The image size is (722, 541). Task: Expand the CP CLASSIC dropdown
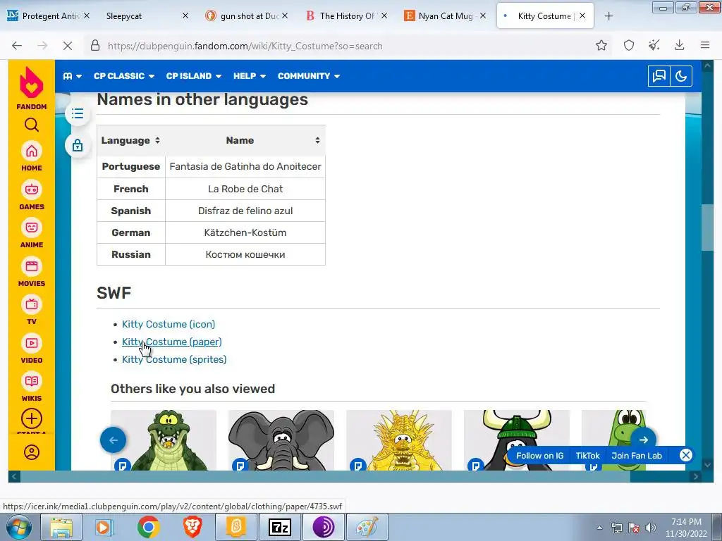point(124,76)
